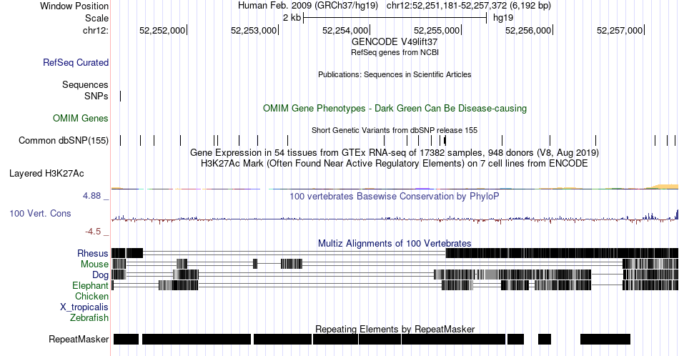Click the Rhesus alignment row label
This screenshot has width=679, height=356.
(93, 253)
